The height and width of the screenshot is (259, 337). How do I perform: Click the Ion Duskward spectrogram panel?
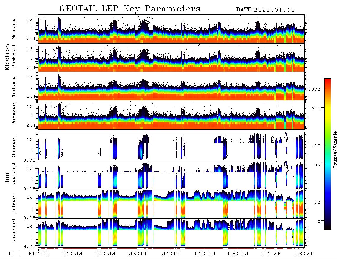pos(171,175)
